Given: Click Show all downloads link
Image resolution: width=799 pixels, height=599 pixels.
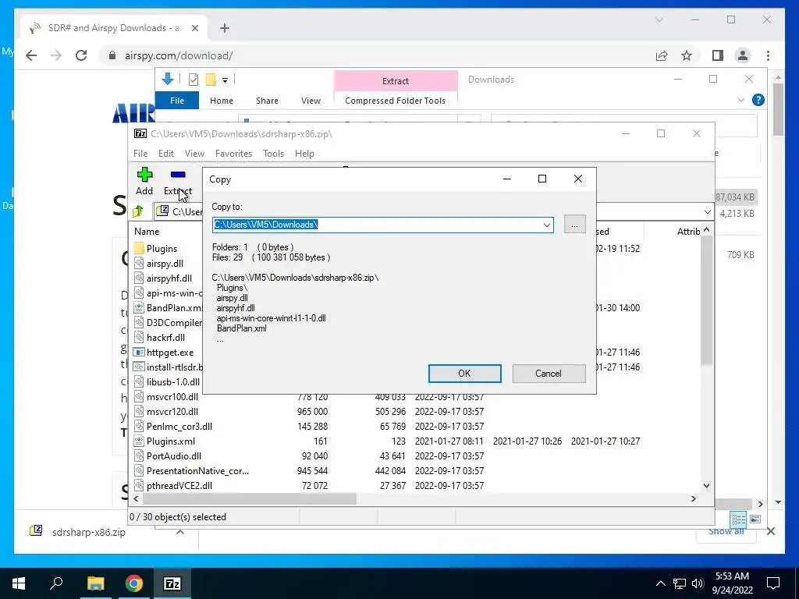Looking at the screenshot, I should (726, 532).
